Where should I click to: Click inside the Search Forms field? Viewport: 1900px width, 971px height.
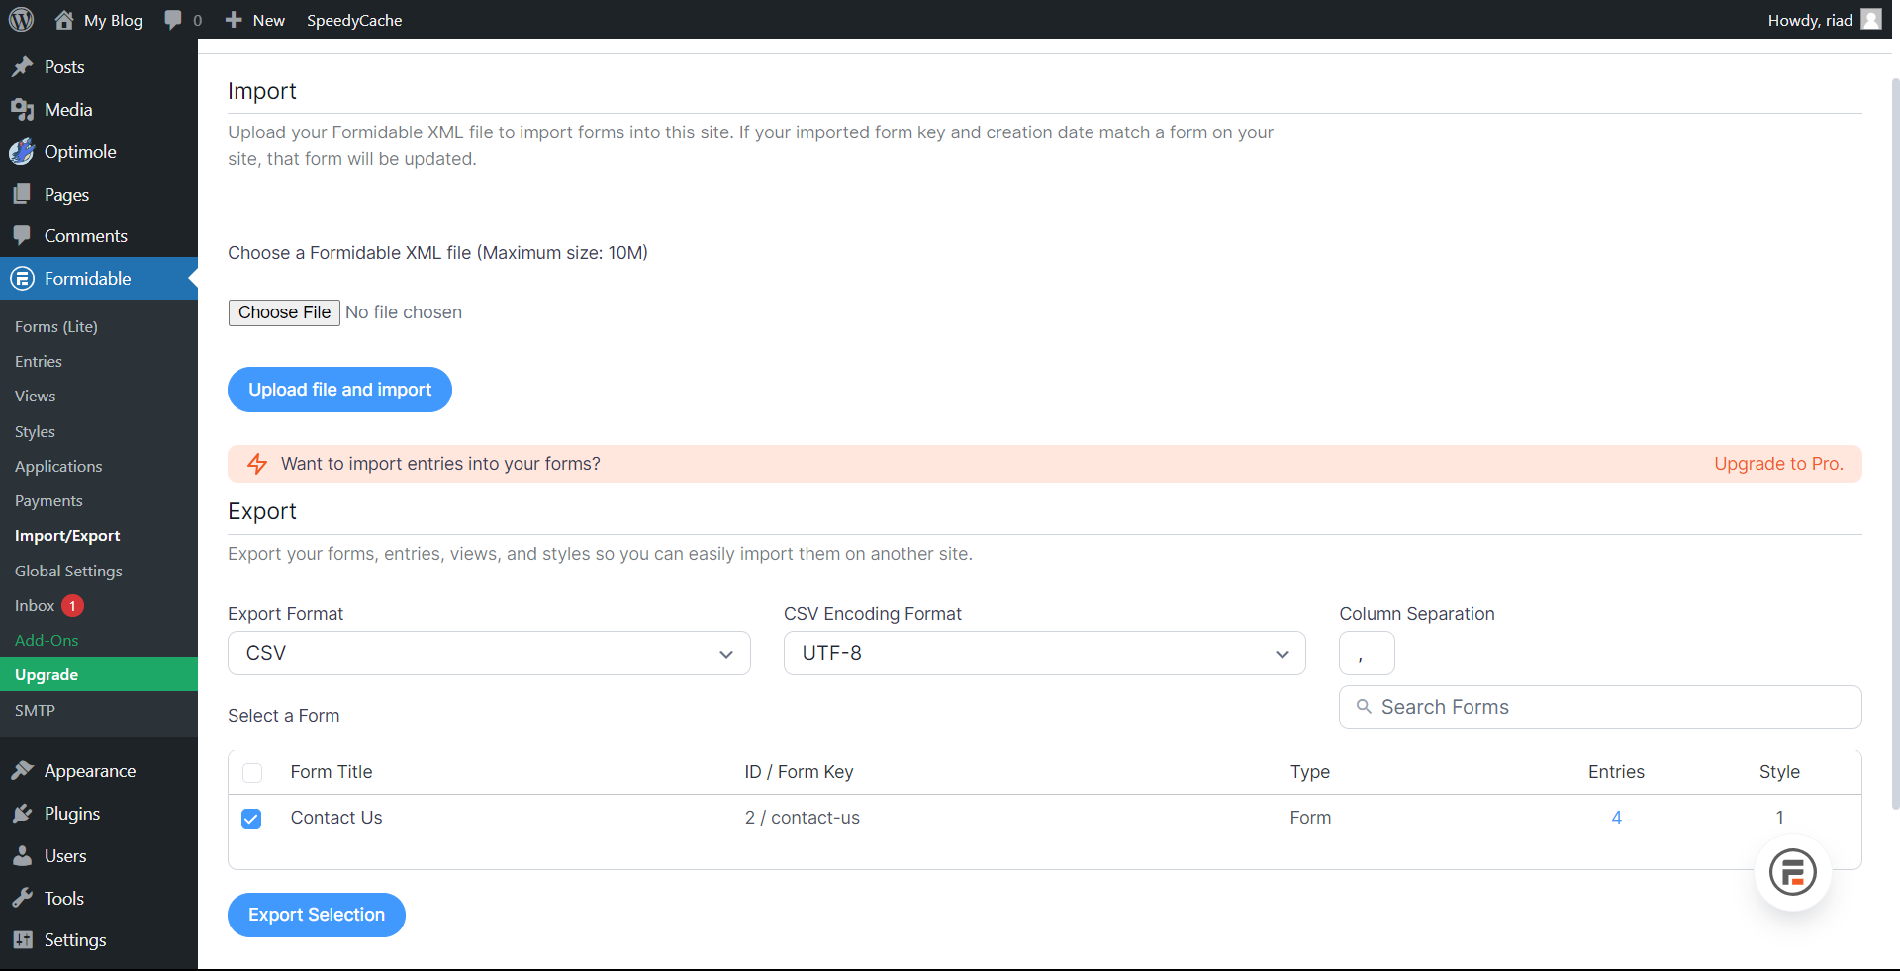[1599, 706]
